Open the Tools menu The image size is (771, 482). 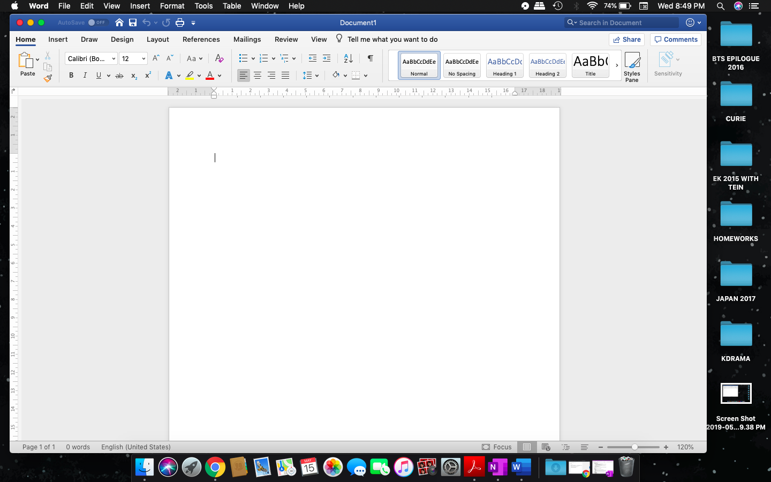click(203, 6)
